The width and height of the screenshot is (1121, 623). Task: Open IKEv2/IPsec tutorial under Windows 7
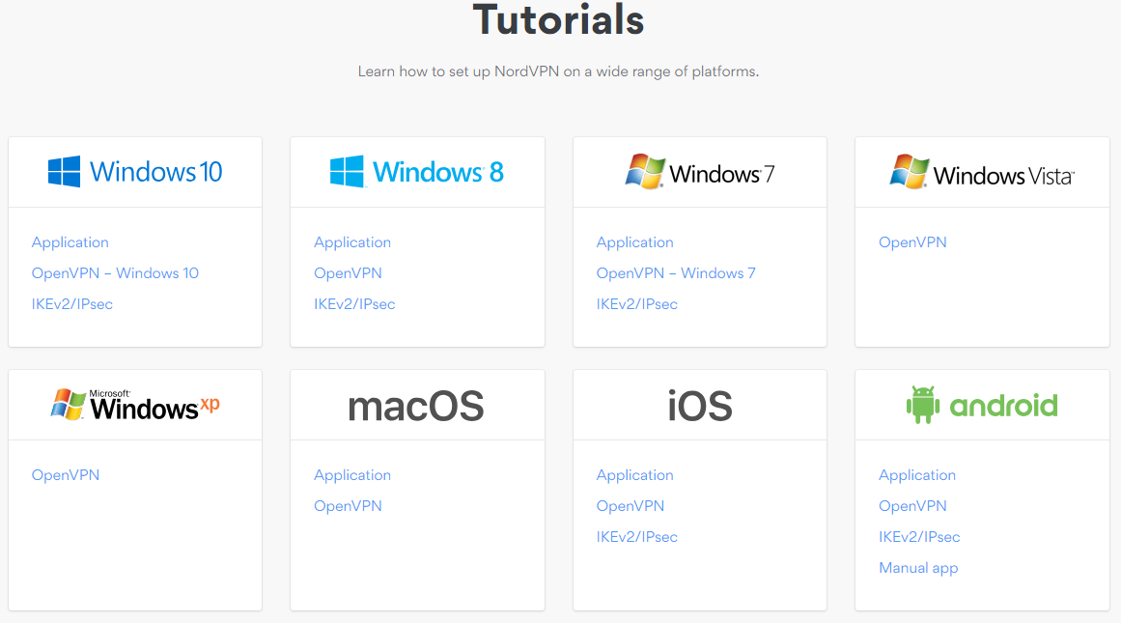637,304
